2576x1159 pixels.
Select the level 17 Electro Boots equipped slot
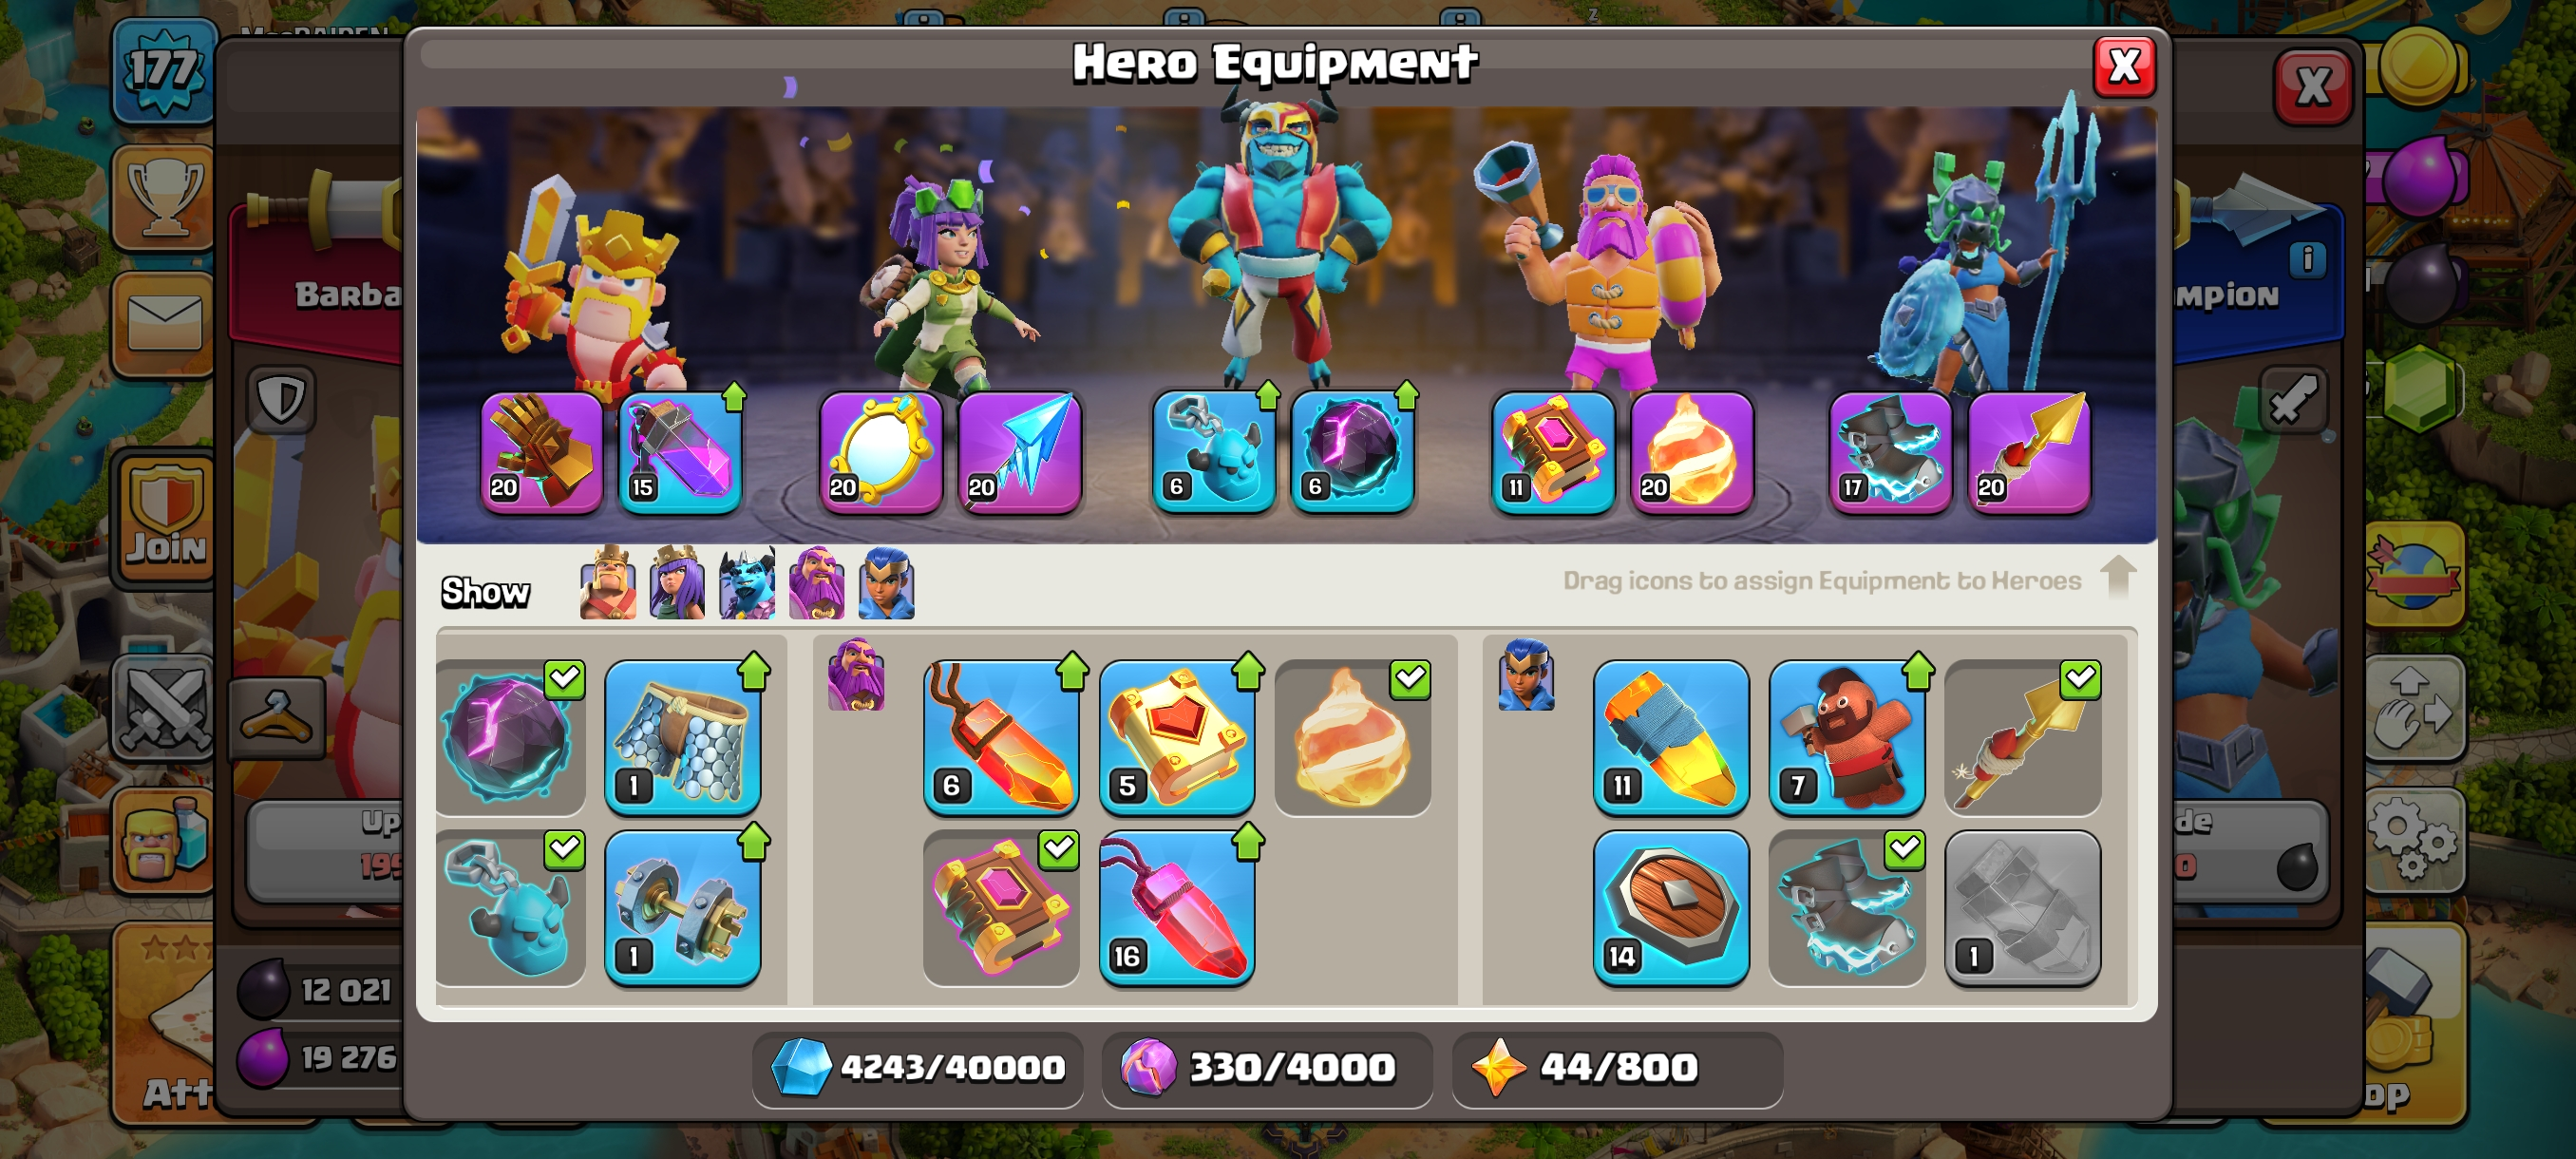(x=1890, y=452)
